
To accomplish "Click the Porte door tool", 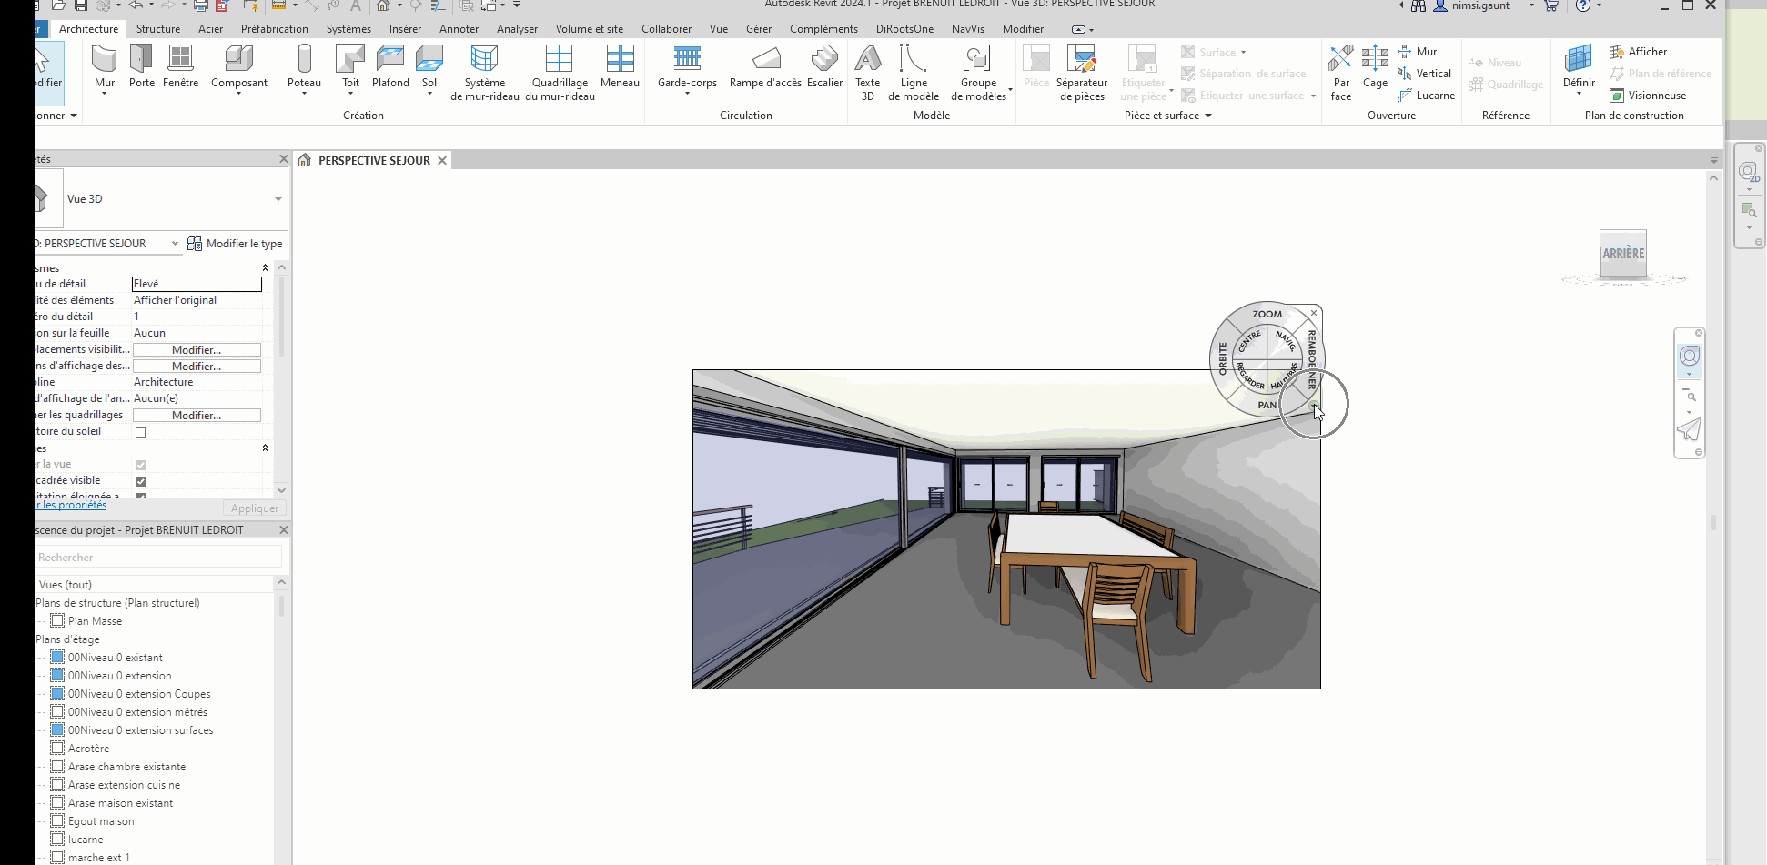I will [x=141, y=67].
